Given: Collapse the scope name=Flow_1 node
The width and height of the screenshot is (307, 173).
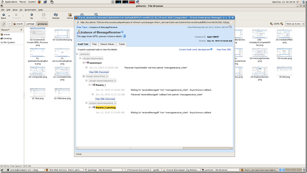Looking at the screenshot, I should tap(83, 76).
